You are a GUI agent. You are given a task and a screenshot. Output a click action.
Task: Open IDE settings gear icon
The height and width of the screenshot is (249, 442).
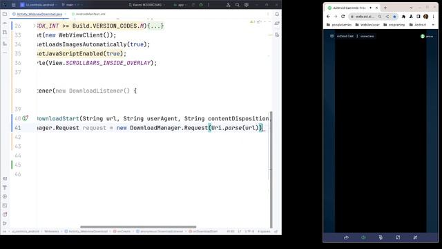click(247, 5)
